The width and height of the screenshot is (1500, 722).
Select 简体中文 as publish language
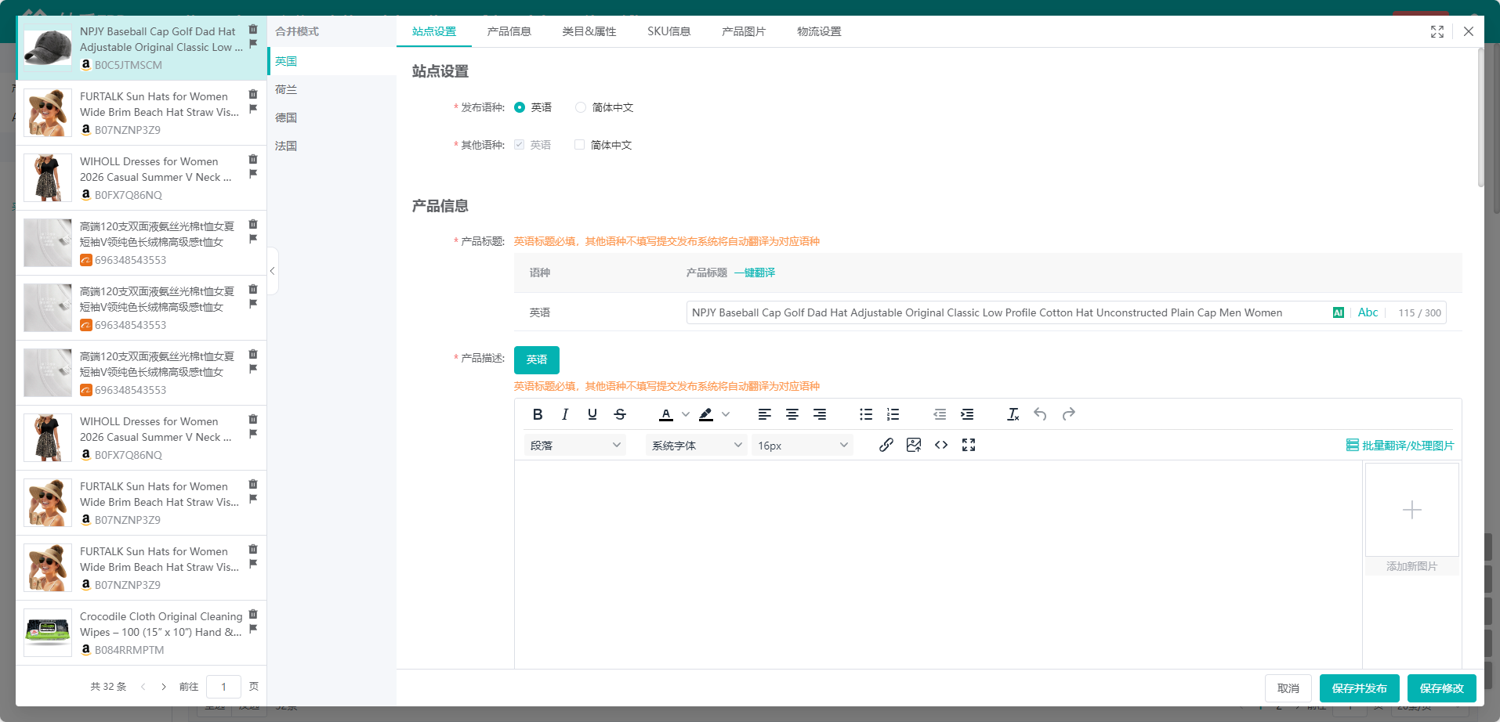pyautogui.click(x=581, y=107)
